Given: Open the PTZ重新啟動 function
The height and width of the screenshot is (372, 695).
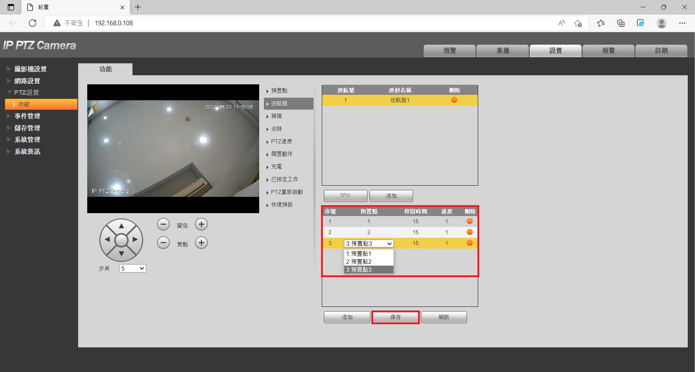Looking at the screenshot, I should tap(288, 192).
